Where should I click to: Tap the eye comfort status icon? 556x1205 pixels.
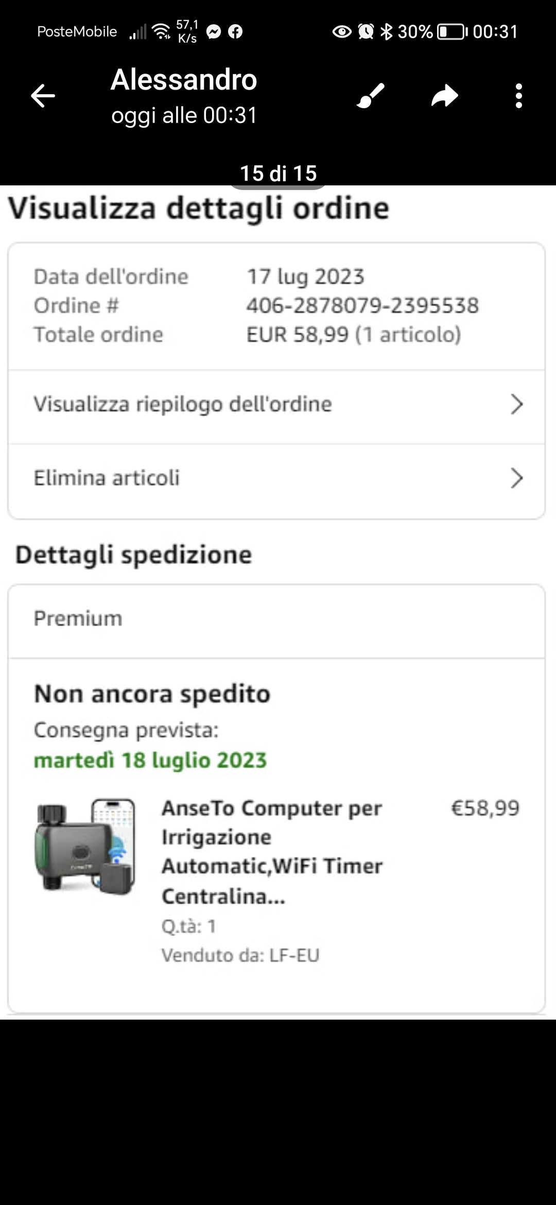(x=342, y=32)
